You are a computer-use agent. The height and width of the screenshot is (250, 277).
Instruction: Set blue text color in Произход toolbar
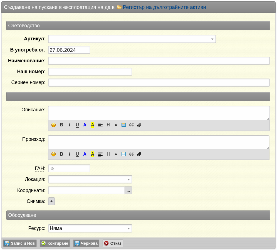click(85, 154)
